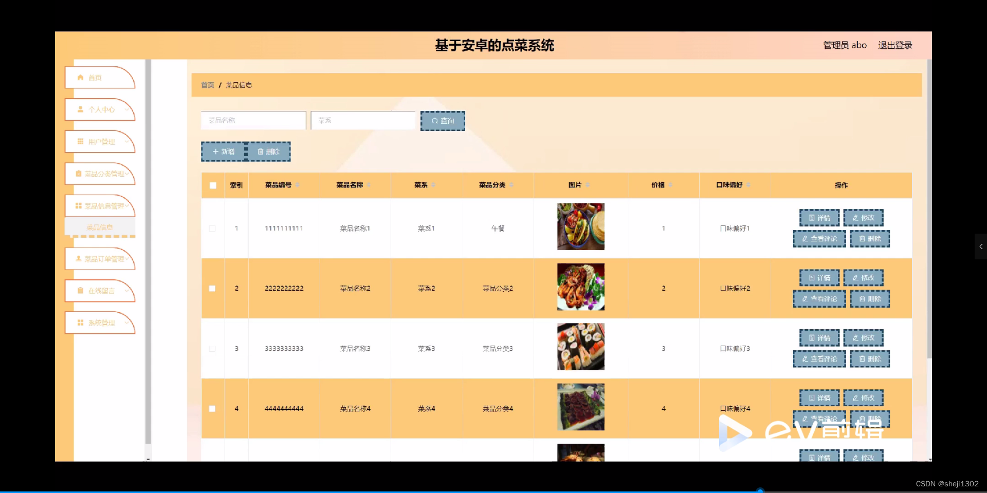Image resolution: width=987 pixels, height=493 pixels.
Task: Open 系统管理 using its grid icon
Action: tap(80, 323)
